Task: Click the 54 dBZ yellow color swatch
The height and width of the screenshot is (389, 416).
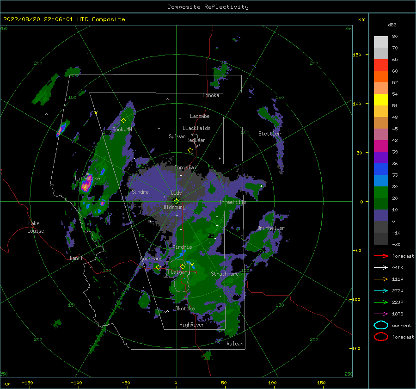Action: 381,99
